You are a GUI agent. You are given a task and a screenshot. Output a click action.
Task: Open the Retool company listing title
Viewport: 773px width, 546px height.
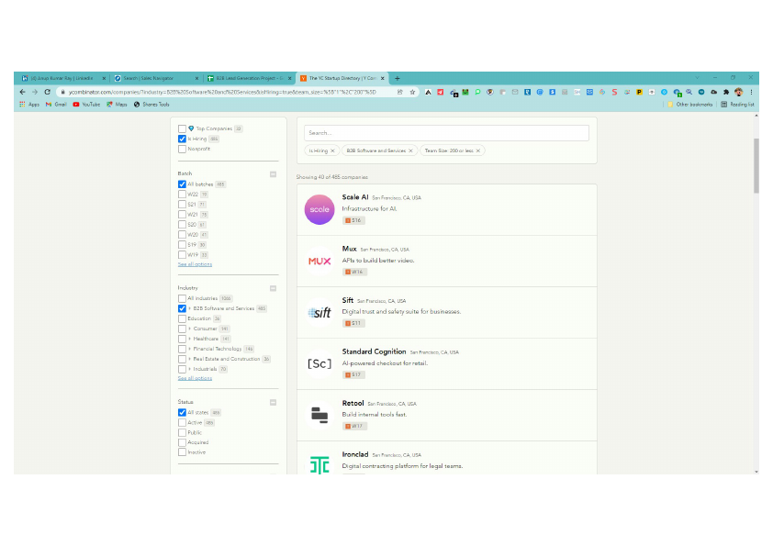pos(353,403)
